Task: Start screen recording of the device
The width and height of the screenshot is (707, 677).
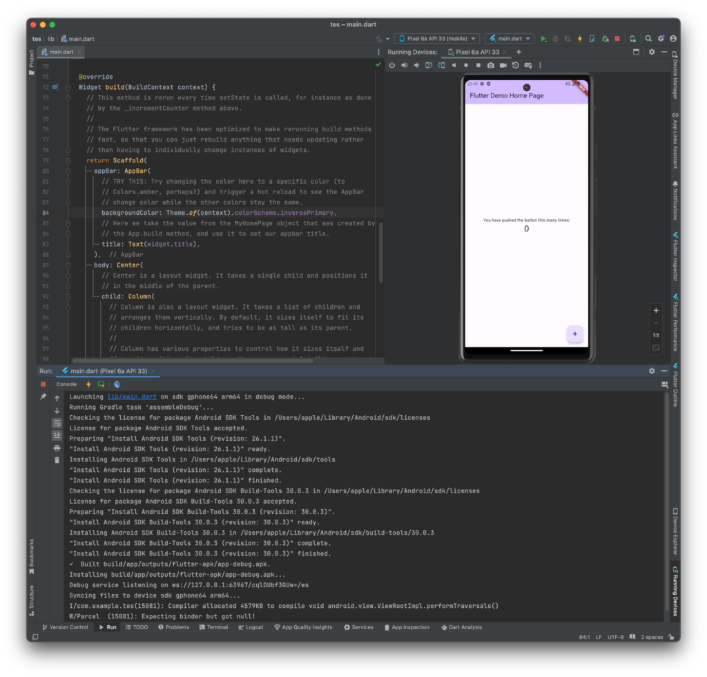Action: [x=503, y=65]
